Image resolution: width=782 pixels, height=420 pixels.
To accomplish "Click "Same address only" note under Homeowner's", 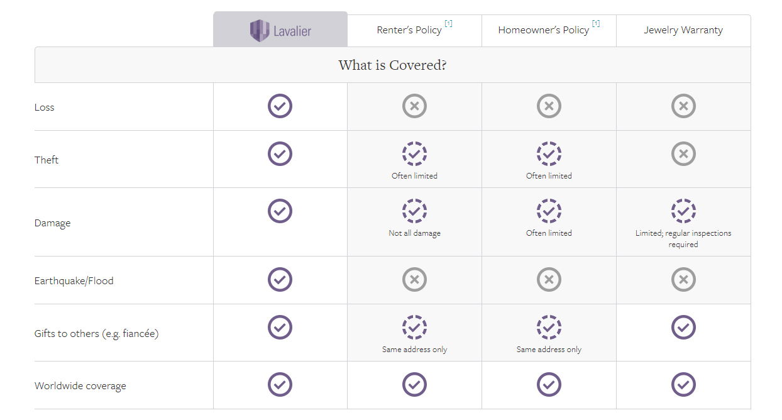I will click(549, 350).
